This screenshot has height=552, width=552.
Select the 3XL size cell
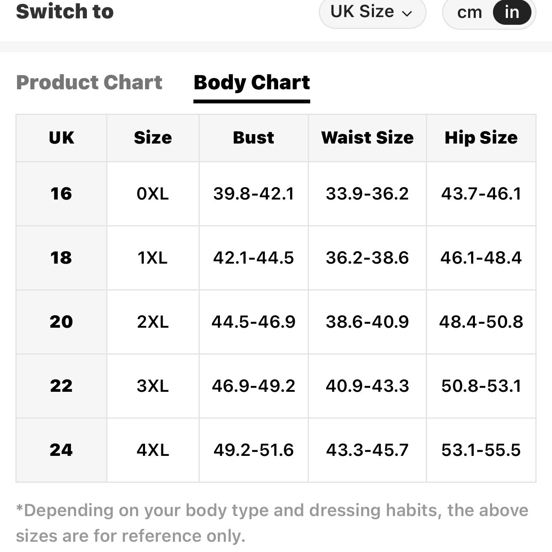(x=153, y=386)
